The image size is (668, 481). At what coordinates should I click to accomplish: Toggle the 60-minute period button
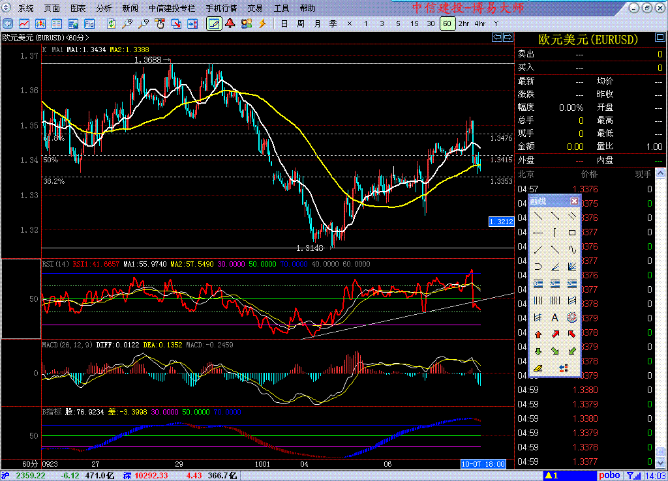click(x=447, y=23)
